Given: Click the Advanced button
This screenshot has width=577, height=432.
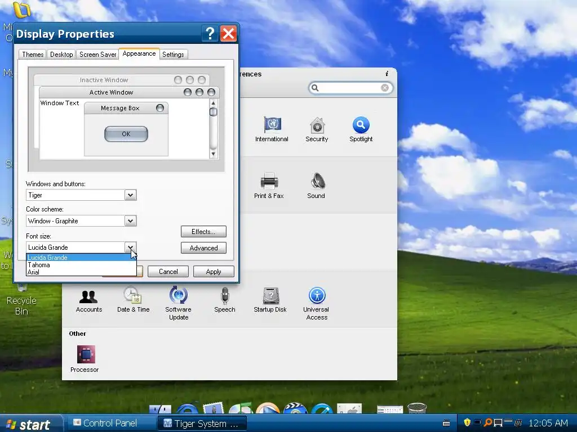Looking at the screenshot, I should [203, 248].
